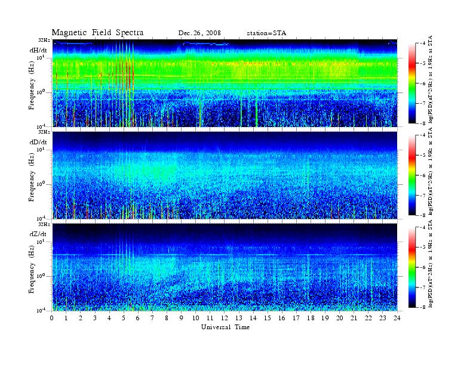The image size is (473, 365).
Task: Click the log(PSD) caption beside dD/dt color bar
Action: click(431, 171)
